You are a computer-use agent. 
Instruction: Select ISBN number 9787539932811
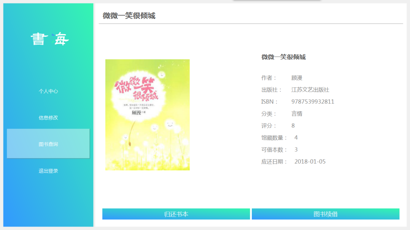(313, 102)
